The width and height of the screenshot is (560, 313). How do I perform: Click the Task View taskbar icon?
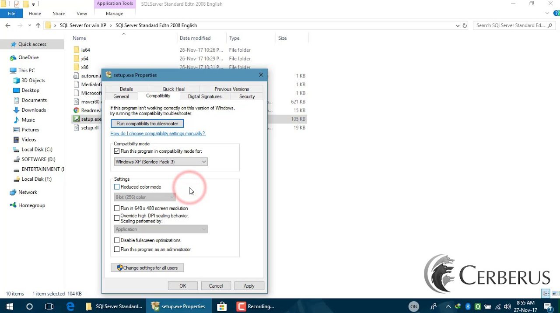49,306
